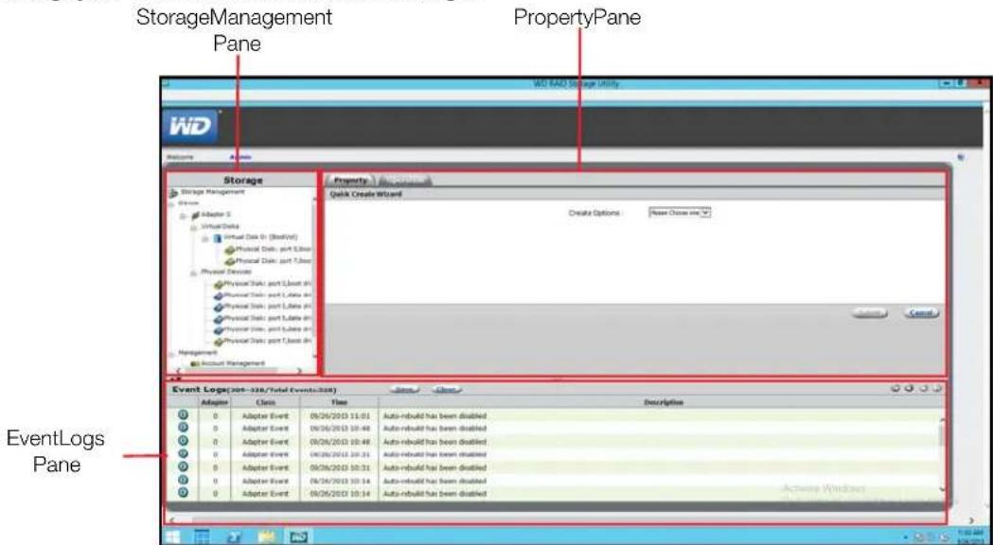
Task: Collapse the Physical Devices node
Action: point(194,272)
